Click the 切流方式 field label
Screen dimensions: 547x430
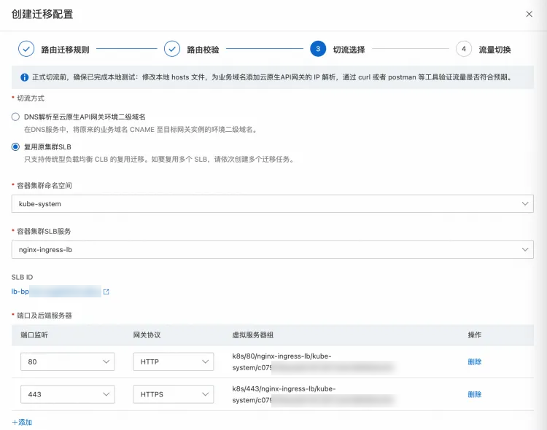pyautogui.click(x=31, y=98)
